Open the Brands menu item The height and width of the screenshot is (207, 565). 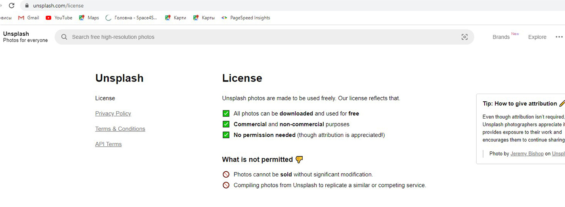[501, 37]
